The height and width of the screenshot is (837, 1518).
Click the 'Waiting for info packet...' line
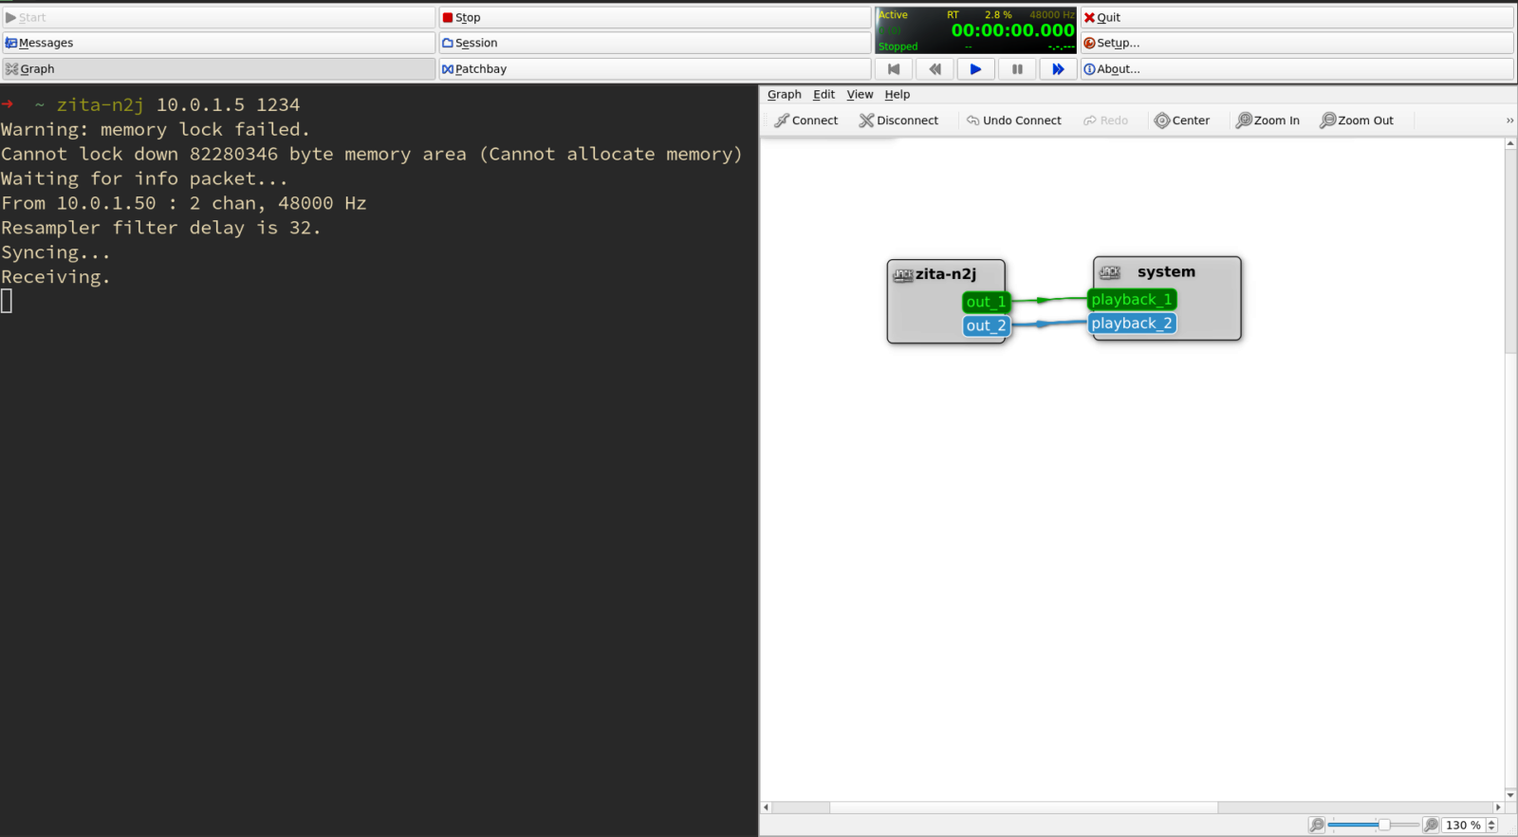144,178
